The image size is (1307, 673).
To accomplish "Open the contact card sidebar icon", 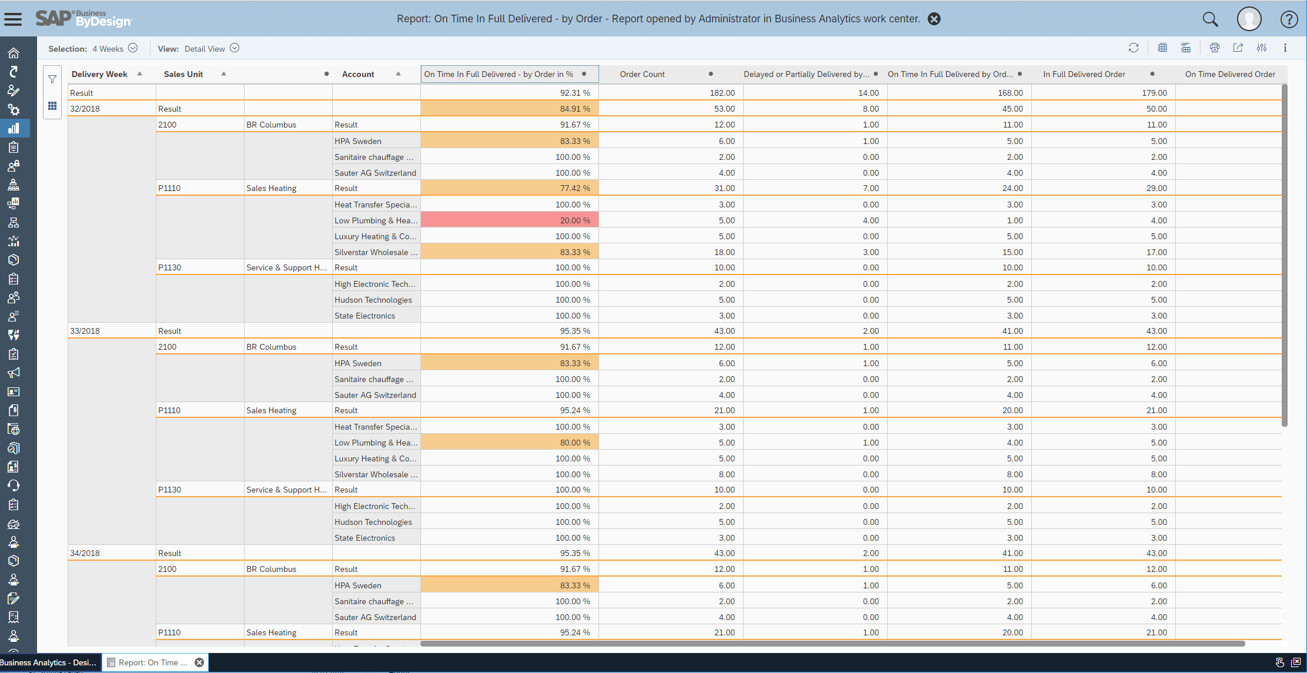I will coord(14,391).
